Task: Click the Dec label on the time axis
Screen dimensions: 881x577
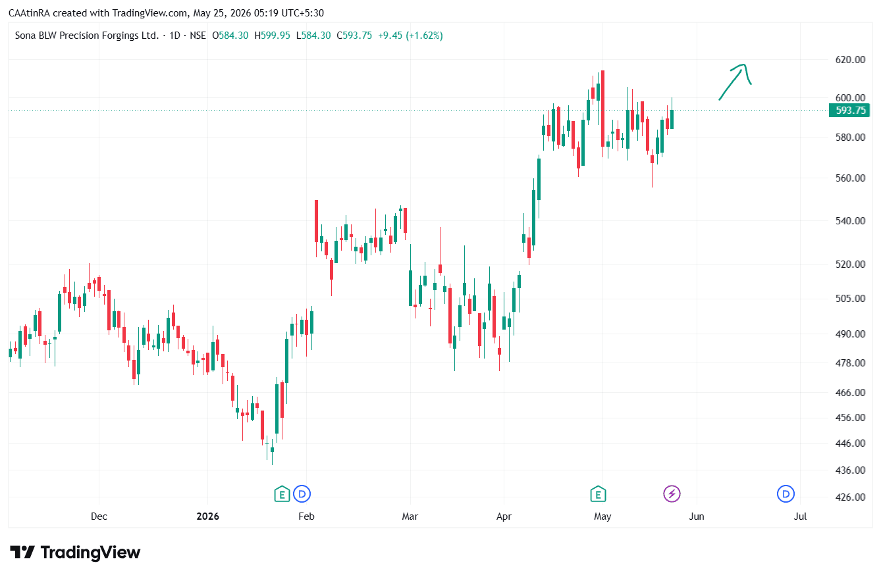Action: click(99, 516)
